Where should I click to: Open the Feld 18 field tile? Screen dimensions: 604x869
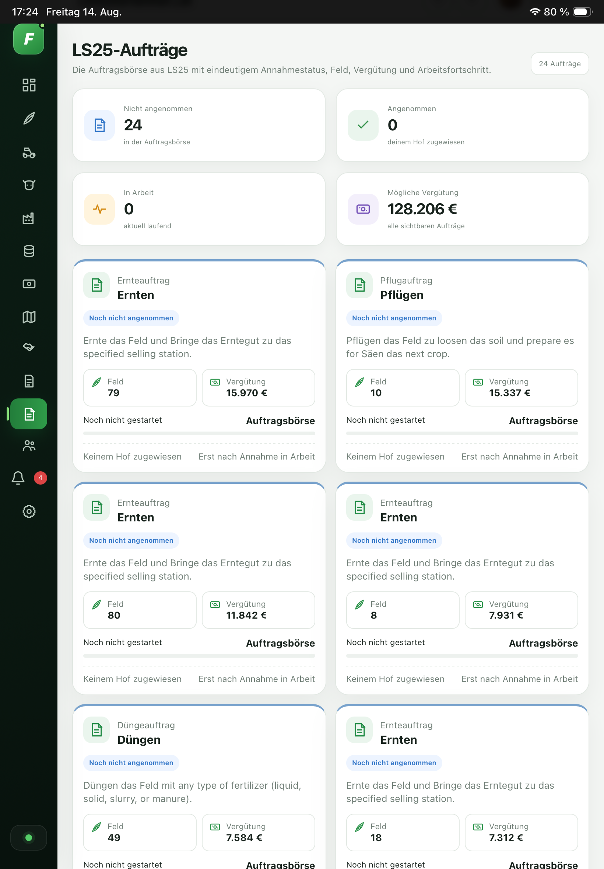tap(403, 833)
